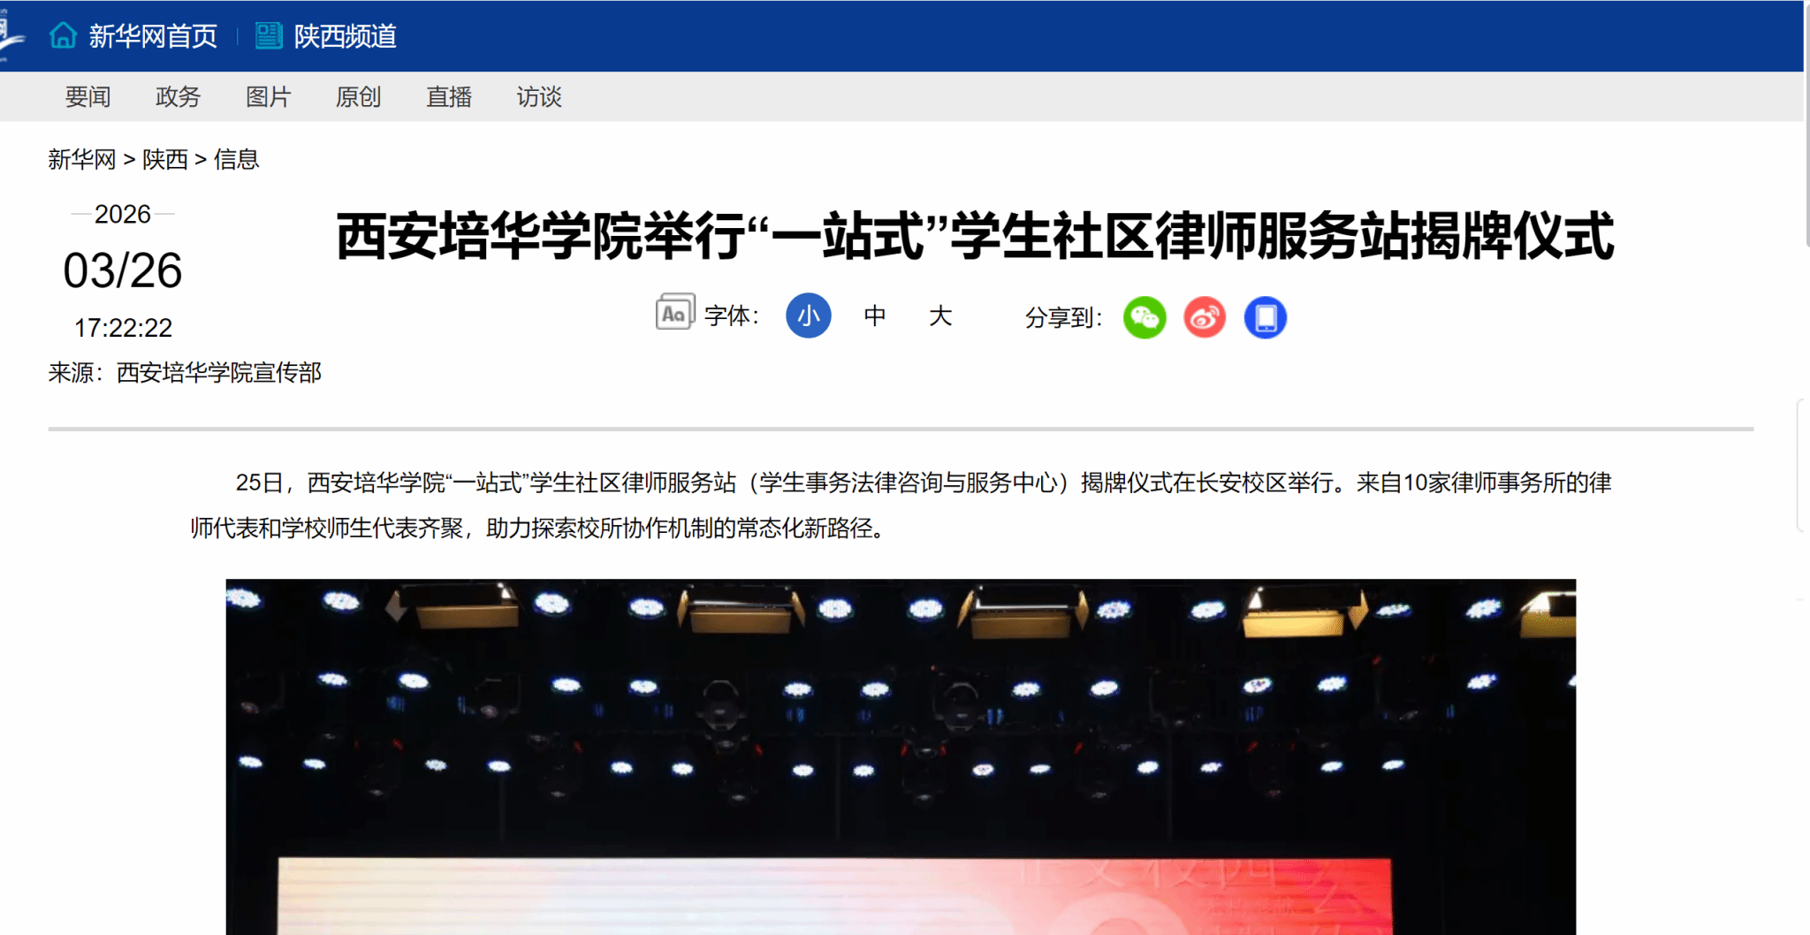Open the 原创 section
1810x935 pixels.
click(358, 96)
